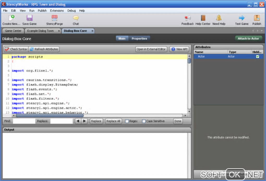
Task: Click code editor scroll down arrow
Action: coord(189,112)
